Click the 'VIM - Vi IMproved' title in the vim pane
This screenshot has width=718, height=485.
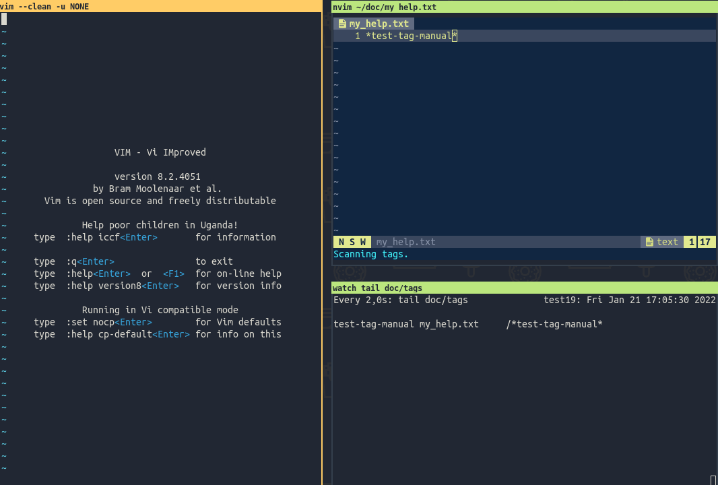click(160, 152)
